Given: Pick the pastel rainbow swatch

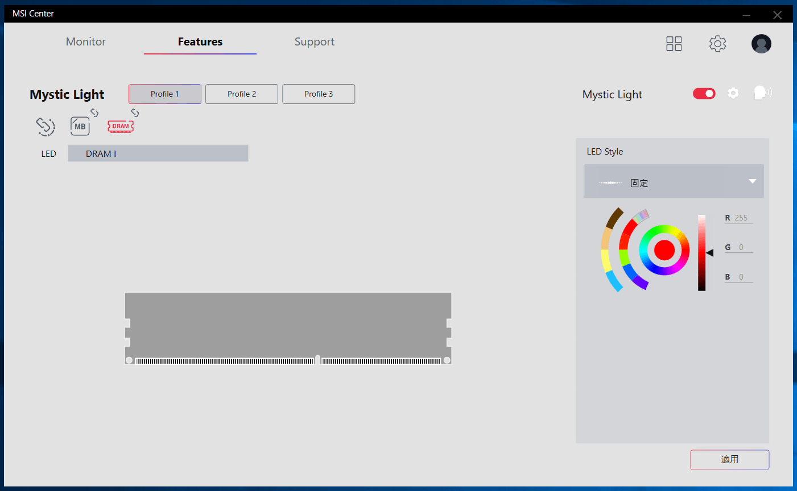Looking at the screenshot, I should pyautogui.click(x=641, y=215).
